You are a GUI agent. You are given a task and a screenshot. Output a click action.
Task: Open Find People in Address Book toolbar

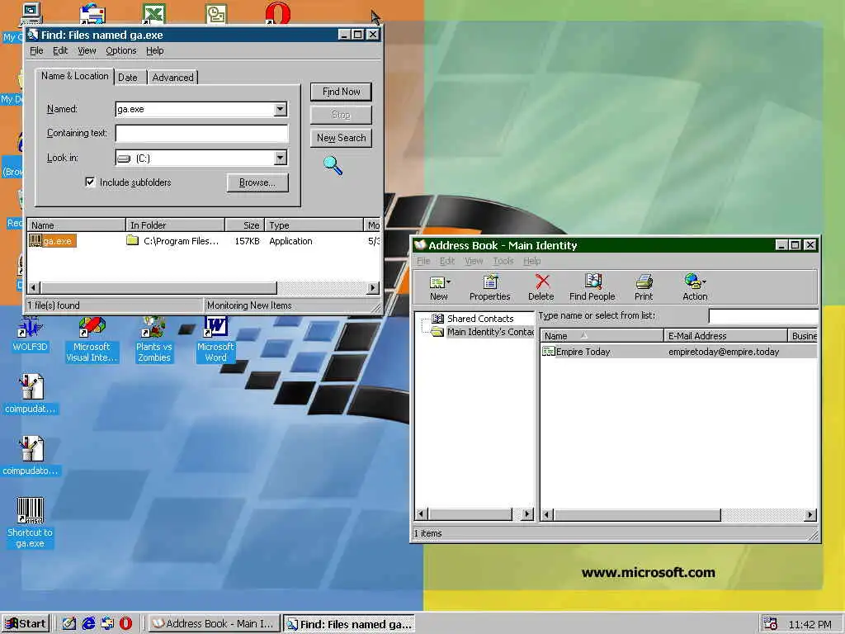click(592, 287)
